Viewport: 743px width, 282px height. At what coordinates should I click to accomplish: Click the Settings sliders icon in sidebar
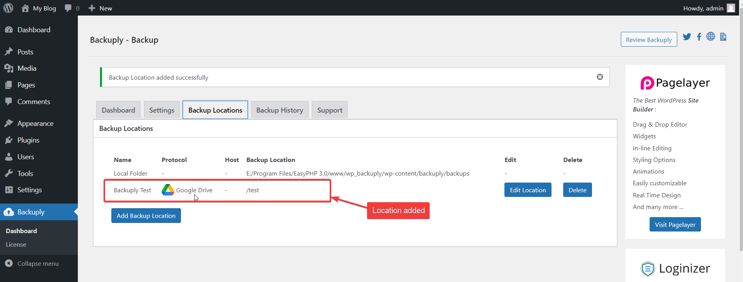[9, 190]
